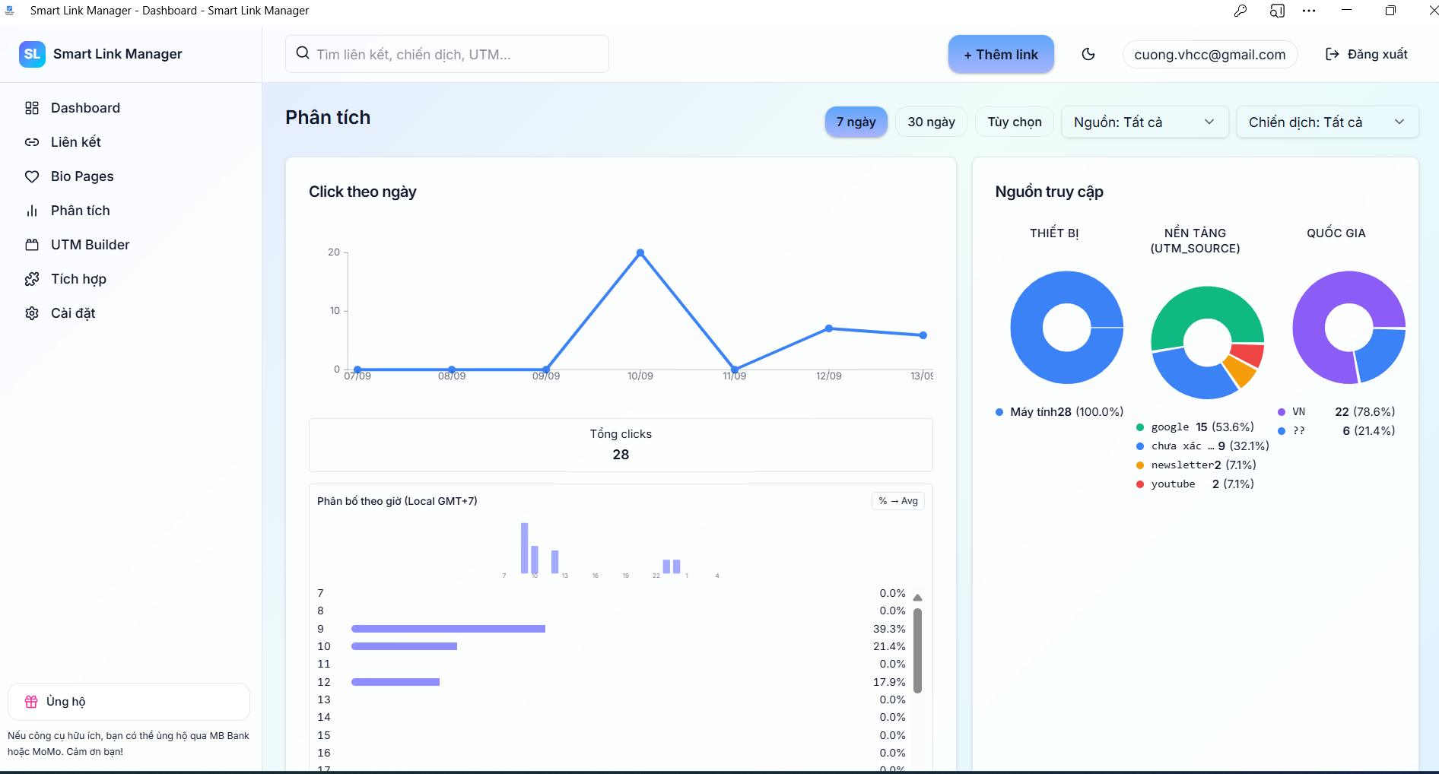Click the UTM Builder calendar icon

(x=32, y=245)
